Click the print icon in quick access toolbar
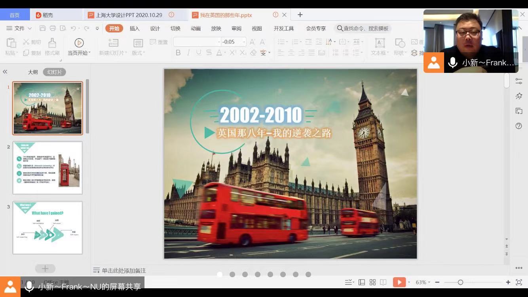Viewport: 528px width, 297px height. (x=53, y=29)
